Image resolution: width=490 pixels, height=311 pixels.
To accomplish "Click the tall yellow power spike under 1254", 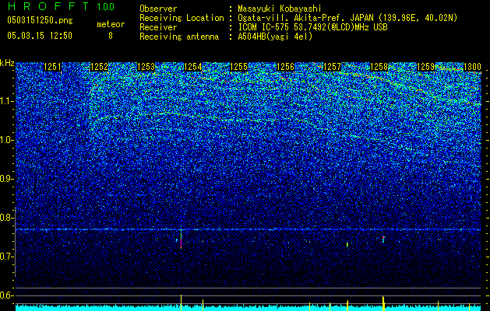I will (181, 302).
